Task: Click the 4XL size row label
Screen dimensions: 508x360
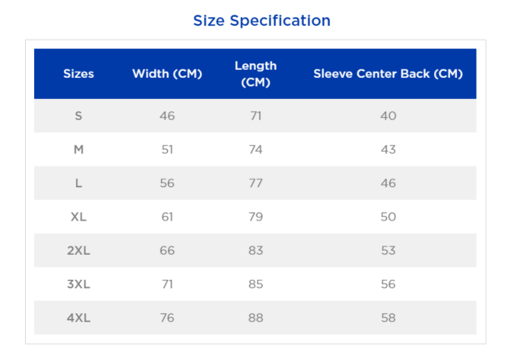Action: tap(79, 318)
